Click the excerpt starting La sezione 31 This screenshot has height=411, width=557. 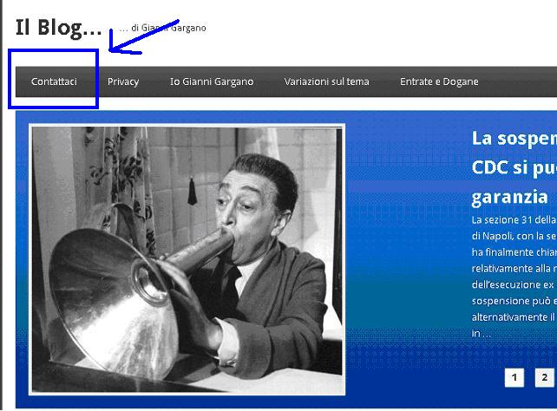pos(514,276)
